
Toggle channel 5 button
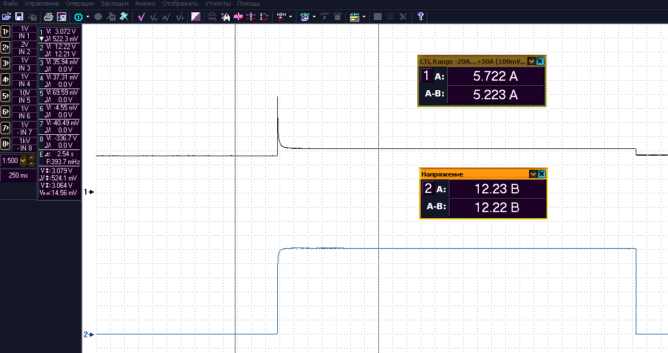tap(6, 96)
